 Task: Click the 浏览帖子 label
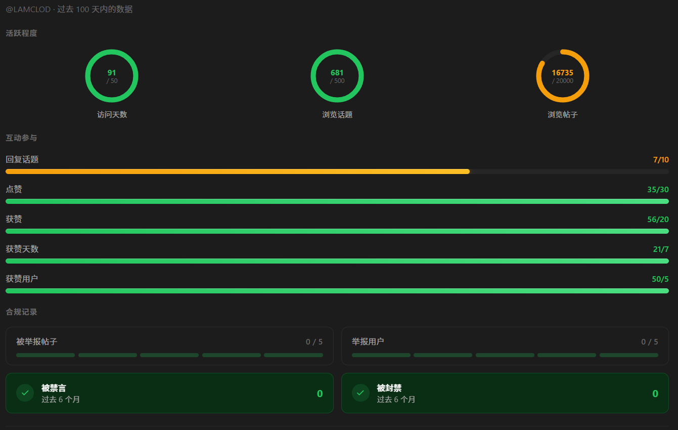pyautogui.click(x=563, y=115)
